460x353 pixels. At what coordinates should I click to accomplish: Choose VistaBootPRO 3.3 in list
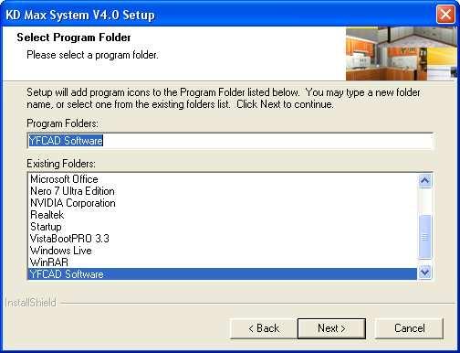coord(222,239)
